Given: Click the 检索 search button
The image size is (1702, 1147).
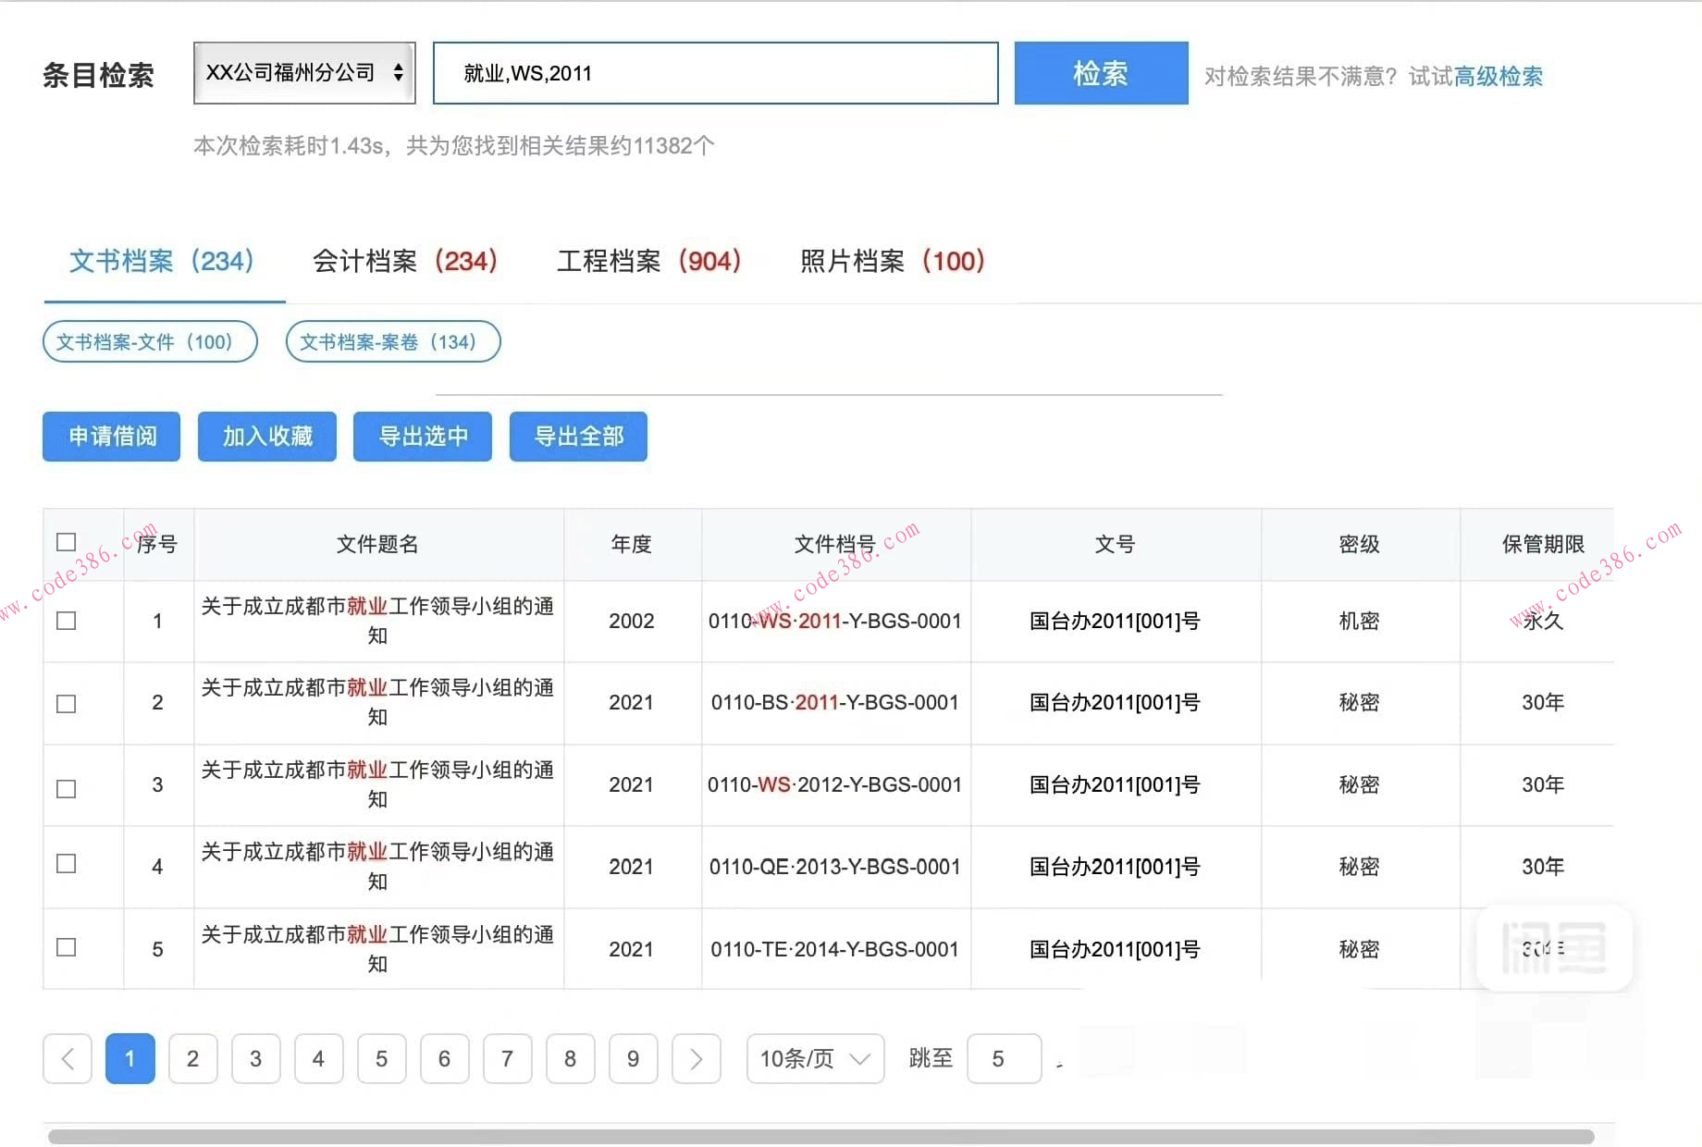Looking at the screenshot, I should (x=1101, y=72).
